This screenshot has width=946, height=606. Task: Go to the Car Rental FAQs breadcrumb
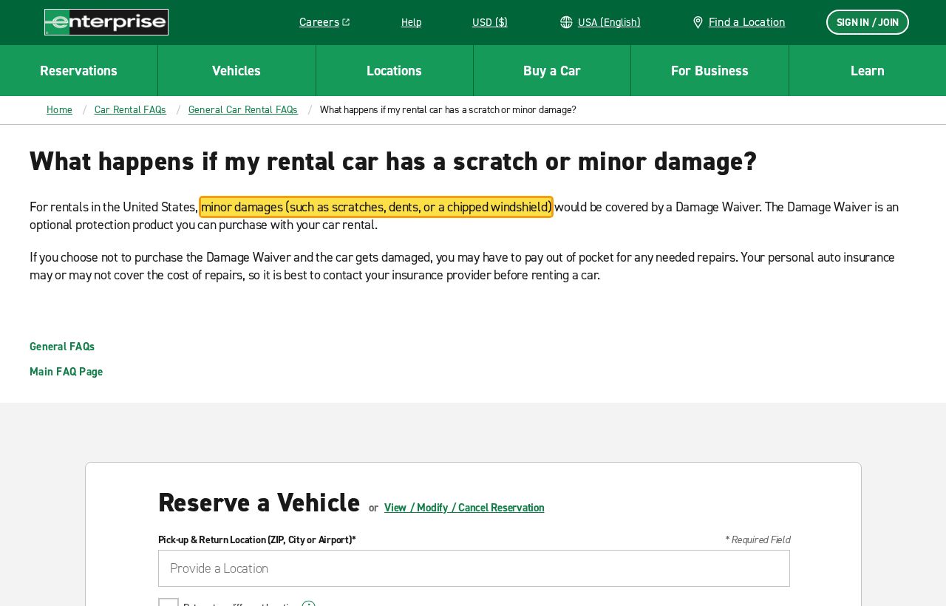130,110
